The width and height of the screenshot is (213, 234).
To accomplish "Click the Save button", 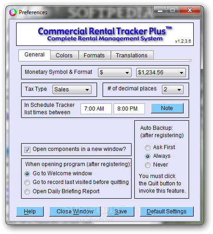I will point(121,212).
